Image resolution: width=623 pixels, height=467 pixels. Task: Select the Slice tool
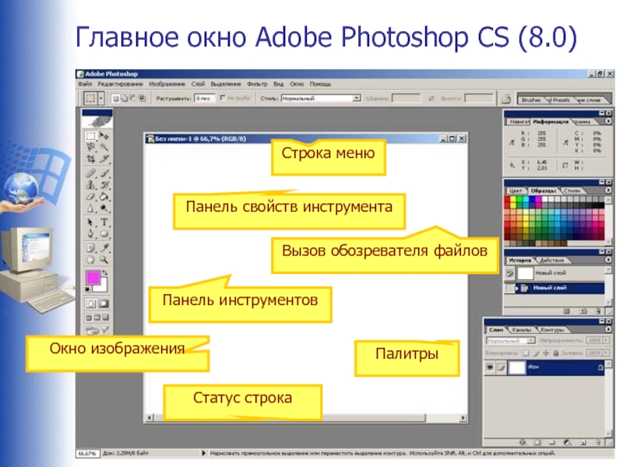pyautogui.click(x=104, y=160)
